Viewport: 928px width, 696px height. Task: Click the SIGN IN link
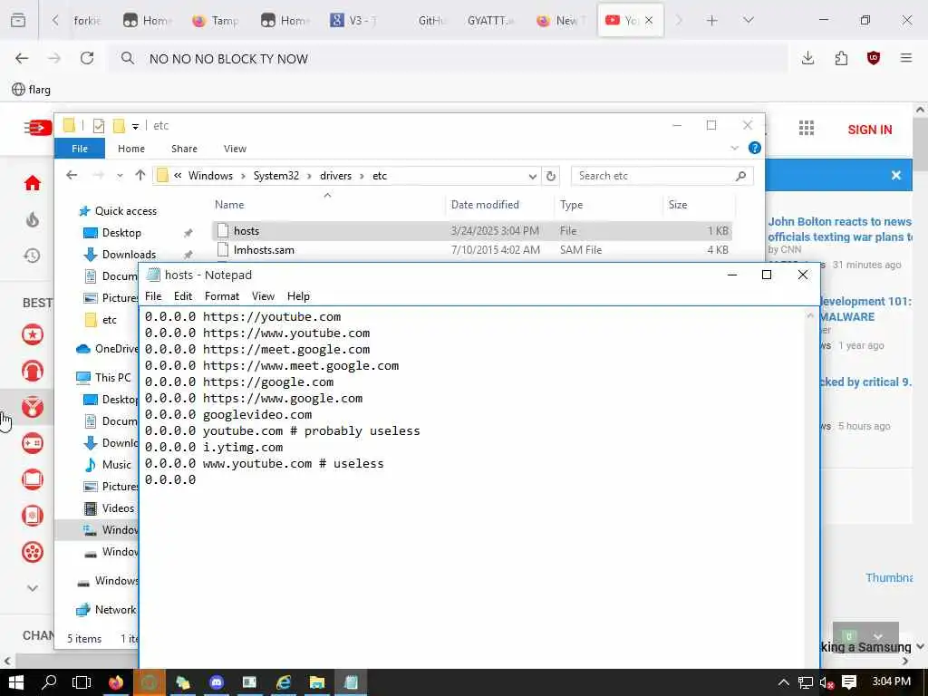[869, 130]
